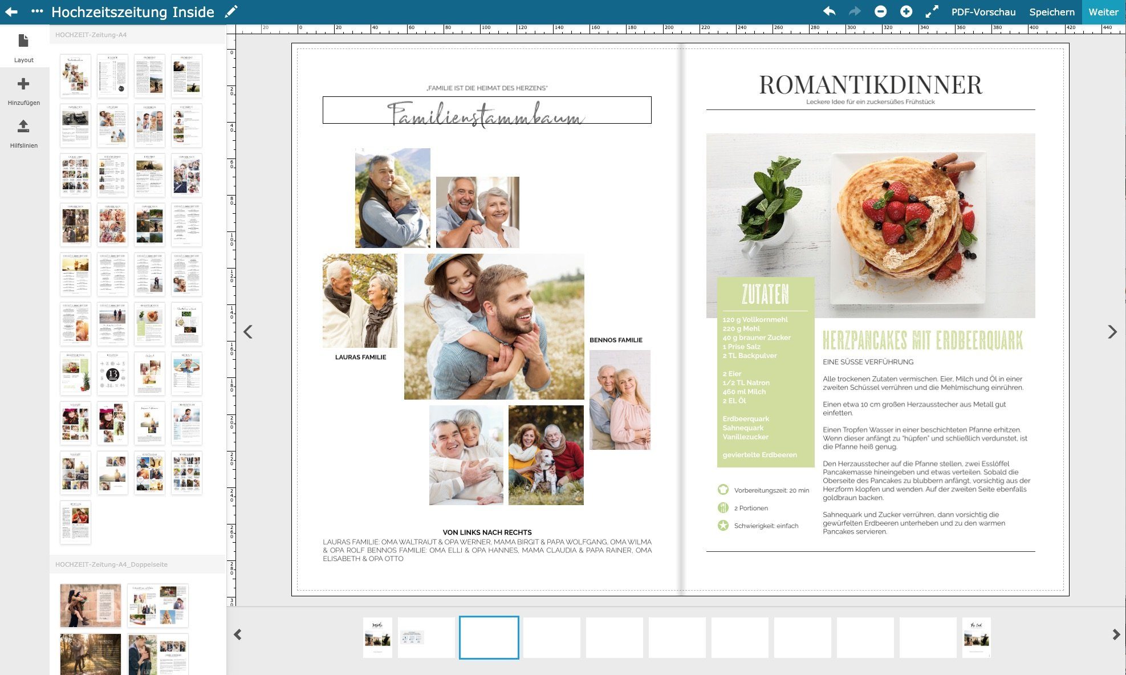Zoom in with the plus icon

click(x=906, y=11)
